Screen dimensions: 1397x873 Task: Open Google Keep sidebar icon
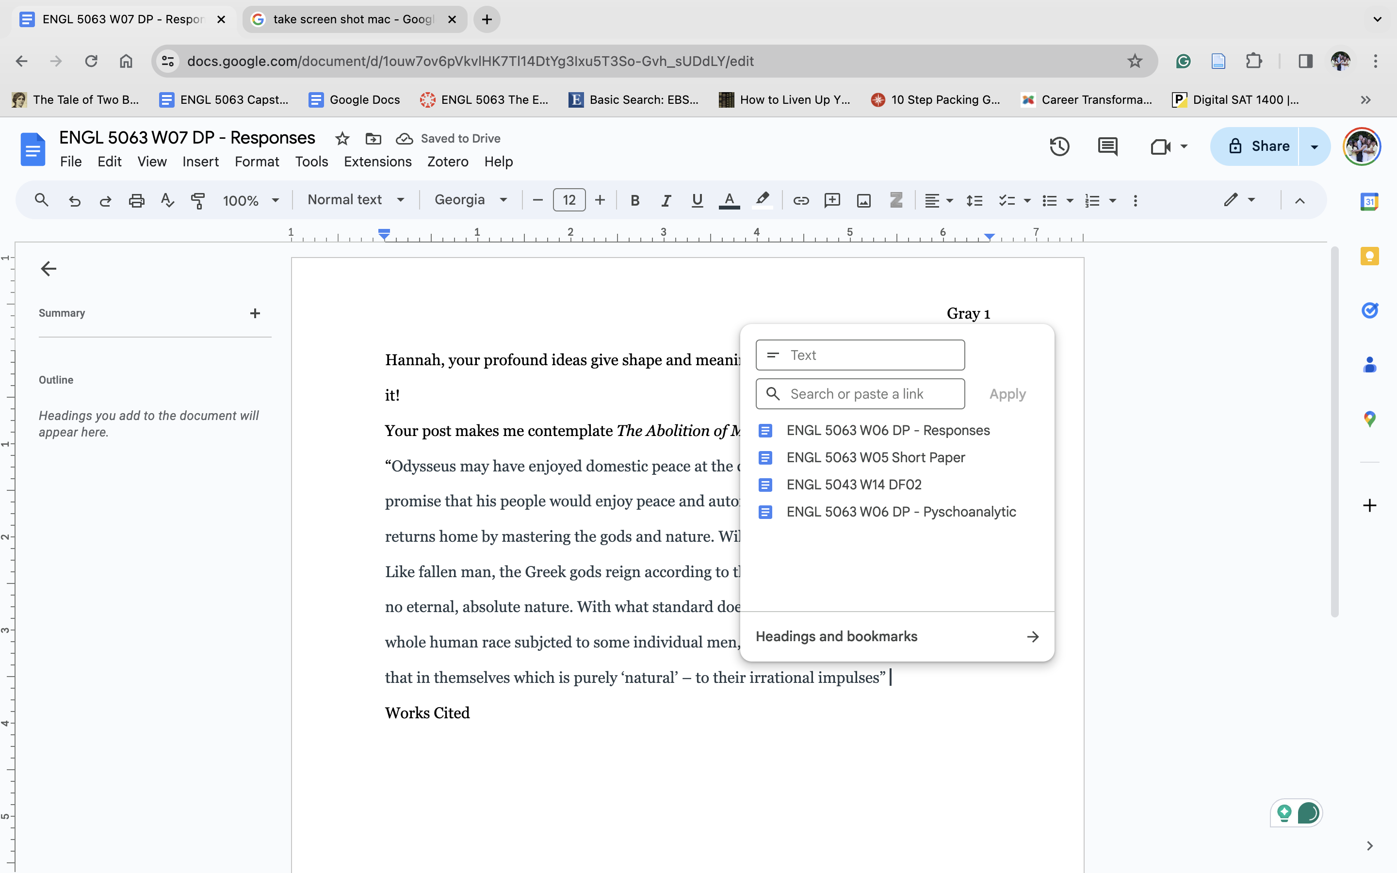(1369, 256)
